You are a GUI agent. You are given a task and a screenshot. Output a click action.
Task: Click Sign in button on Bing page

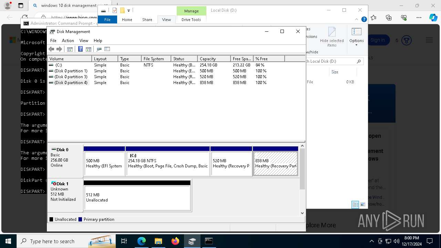click(378, 40)
